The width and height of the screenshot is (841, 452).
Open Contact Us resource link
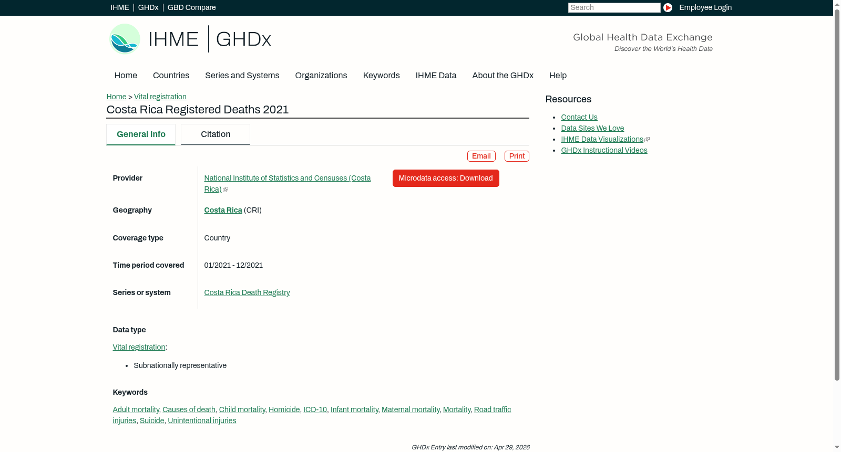[x=579, y=117]
